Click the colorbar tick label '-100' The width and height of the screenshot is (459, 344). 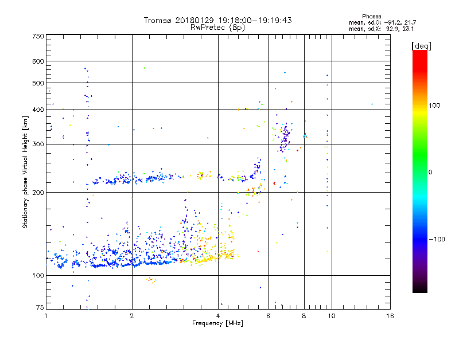(x=437, y=239)
